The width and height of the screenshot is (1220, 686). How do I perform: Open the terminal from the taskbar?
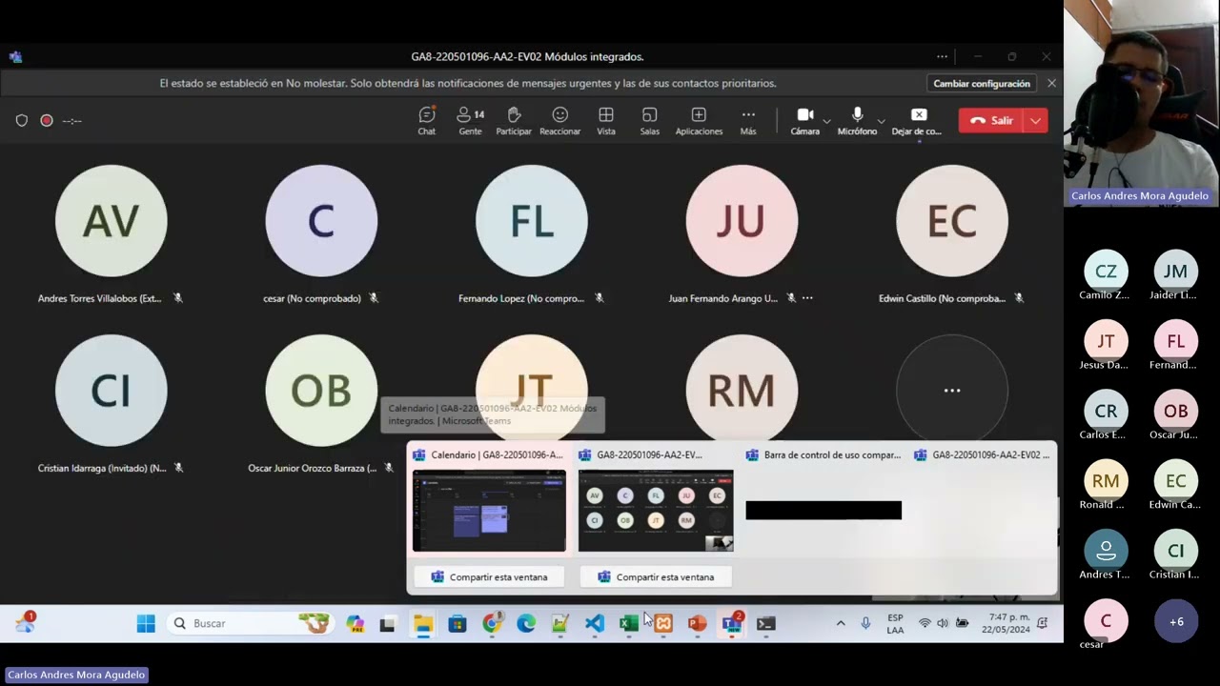(766, 624)
